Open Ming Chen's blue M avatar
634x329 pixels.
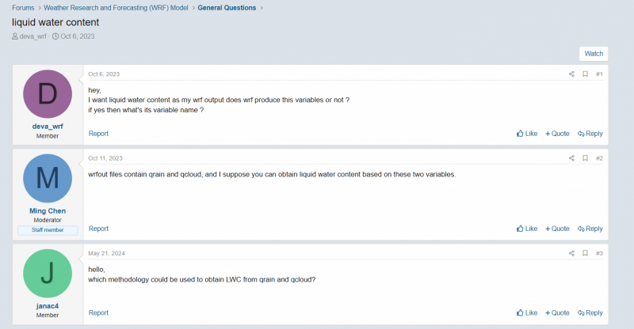(x=48, y=178)
